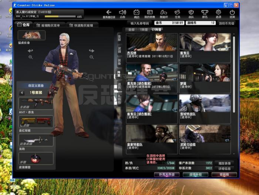Open the 选项 gear options icon
Image resolution: width=259 pixels, height=195 pixels.
click(218, 14)
